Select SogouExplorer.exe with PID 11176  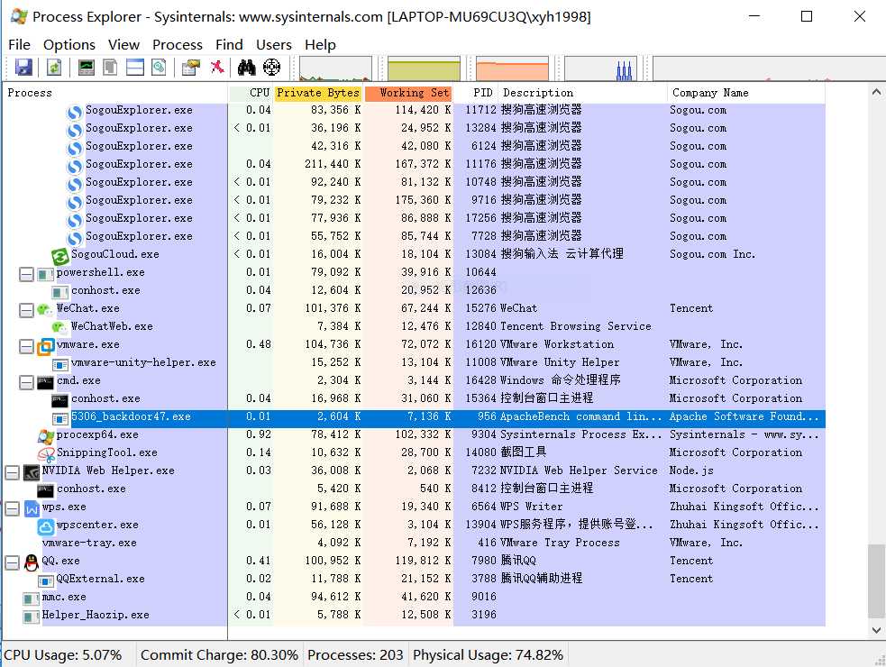pyautogui.click(x=139, y=164)
